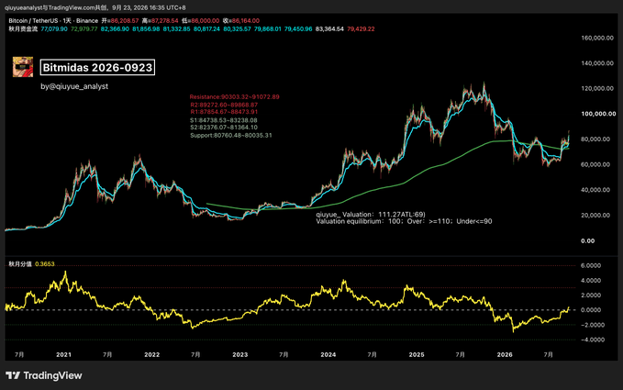Viewport: 623px width, 390px height.
Task: Click the 80,000.00 price axis label
Action: [x=595, y=139]
